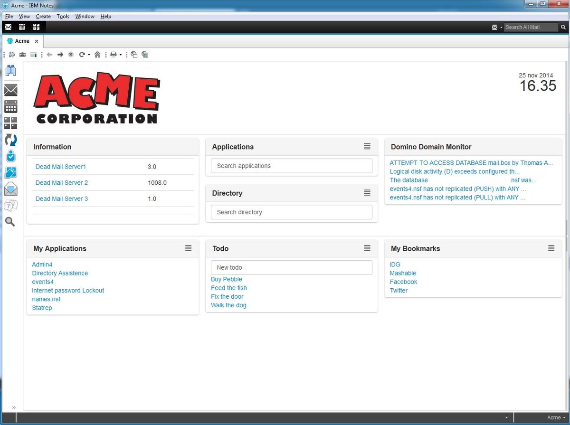Viewport: 570px width, 425px height.
Task: Open the blue stacked windows icon in the sidebar
Action: click(x=10, y=172)
